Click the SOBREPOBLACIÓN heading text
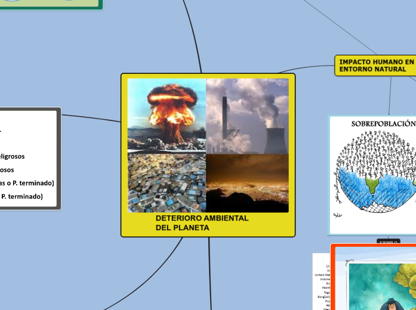This screenshot has width=416, height=310. click(x=383, y=123)
